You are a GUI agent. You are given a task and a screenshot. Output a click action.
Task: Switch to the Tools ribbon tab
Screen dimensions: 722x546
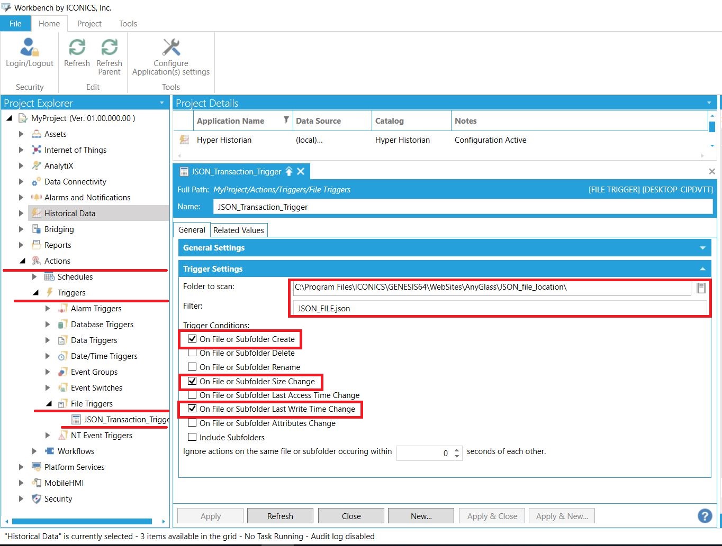pos(128,23)
